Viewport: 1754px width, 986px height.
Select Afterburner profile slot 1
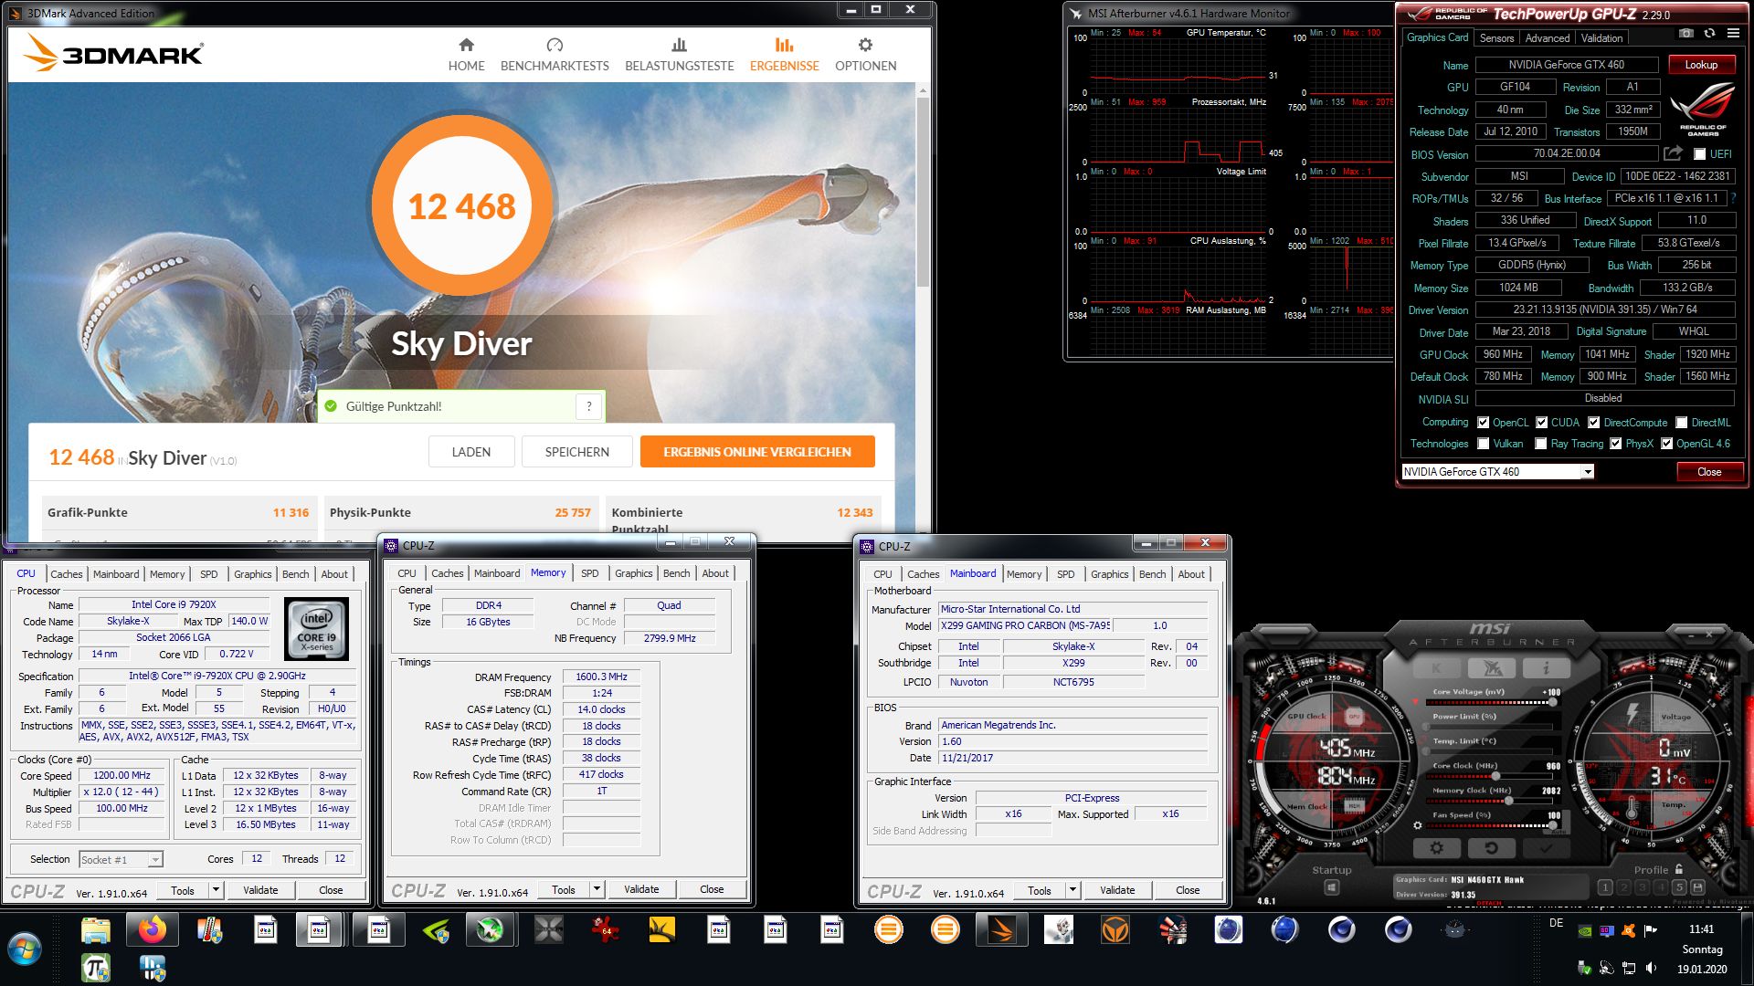(x=1605, y=887)
